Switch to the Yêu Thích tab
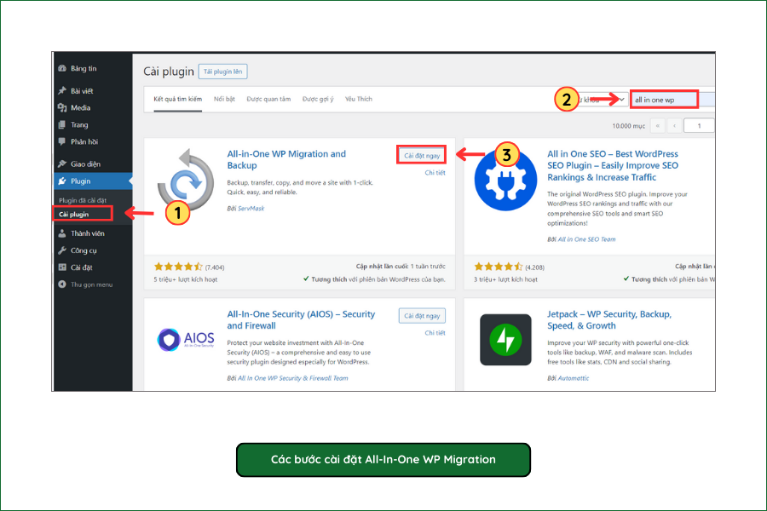 click(x=359, y=99)
